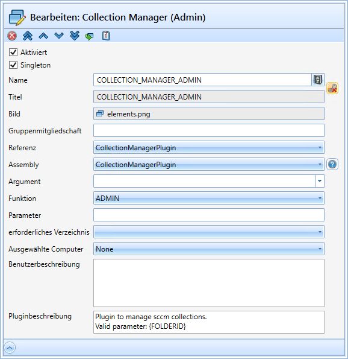Move entry down one position

coord(59,36)
